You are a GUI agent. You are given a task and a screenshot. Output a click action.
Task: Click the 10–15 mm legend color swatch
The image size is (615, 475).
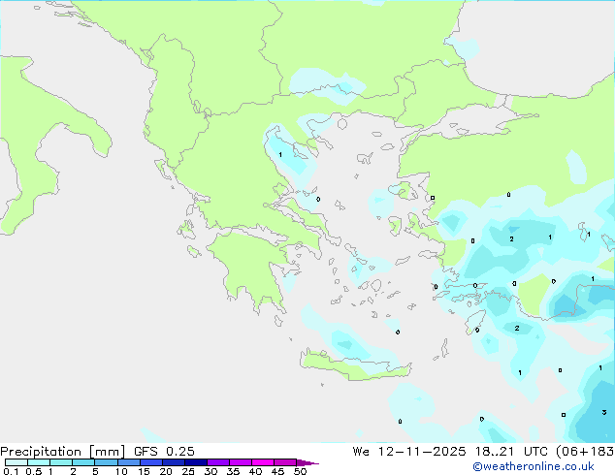tap(129, 462)
